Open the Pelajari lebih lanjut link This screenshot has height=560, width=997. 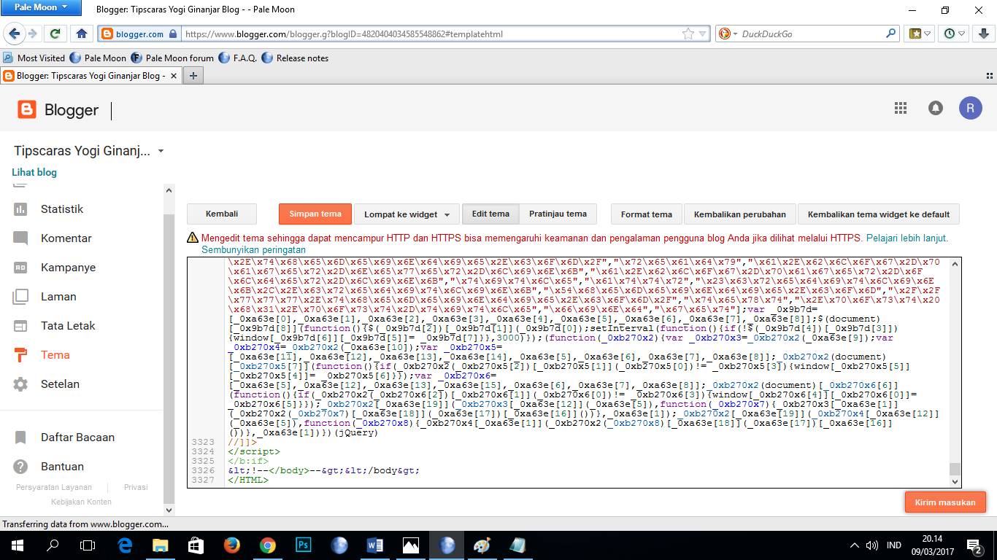click(x=907, y=238)
